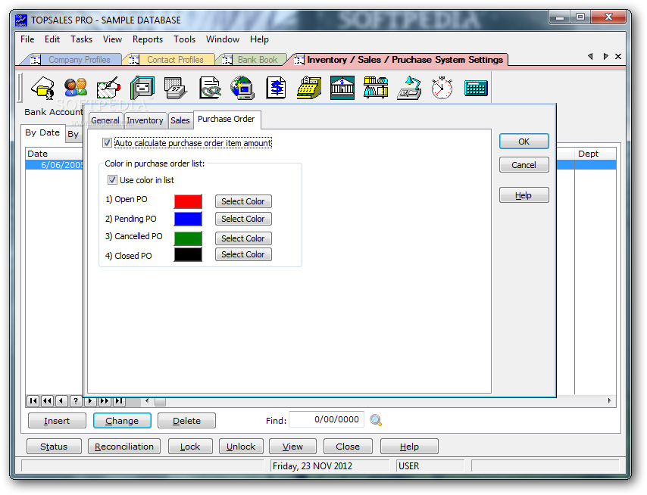The height and width of the screenshot is (495, 647).
Task: Click Select Color for Cancelled PO
Action: [x=243, y=238]
